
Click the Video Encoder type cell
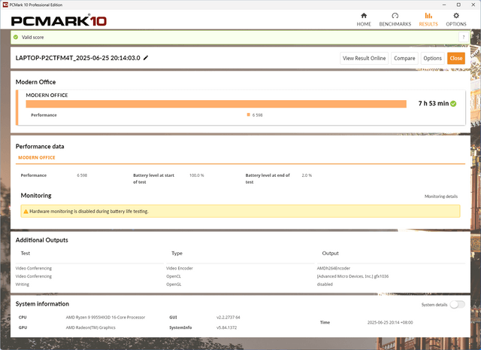pyautogui.click(x=180, y=268)
